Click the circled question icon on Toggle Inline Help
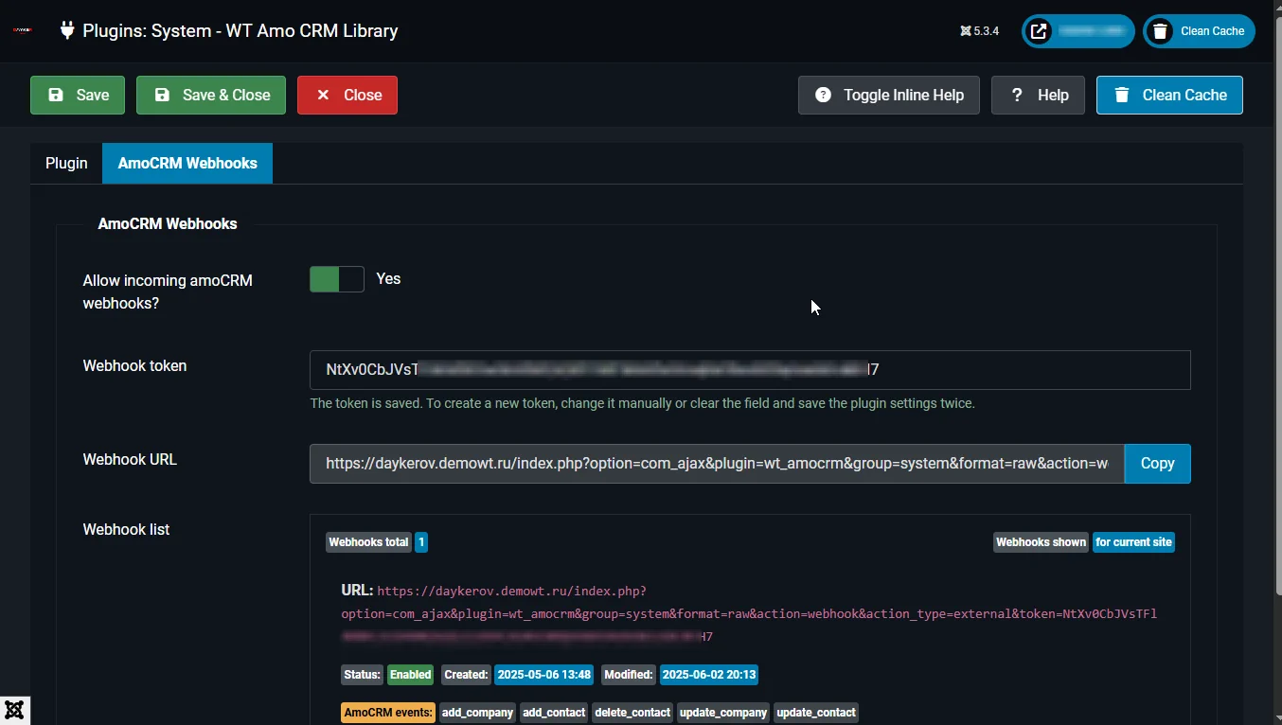This screenshot has width=1282, height=725. click(x=823, y=95)
